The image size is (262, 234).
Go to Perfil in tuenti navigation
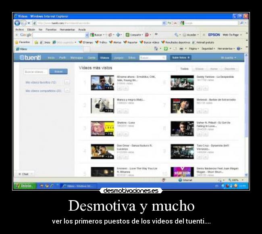pos(62,58)
